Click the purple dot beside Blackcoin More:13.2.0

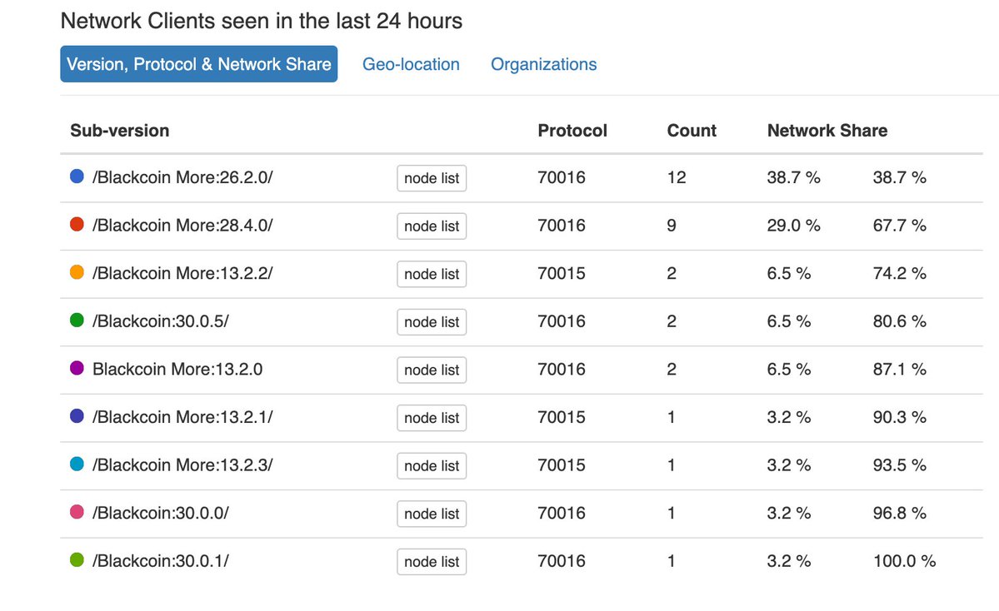[x=77, y=368]
